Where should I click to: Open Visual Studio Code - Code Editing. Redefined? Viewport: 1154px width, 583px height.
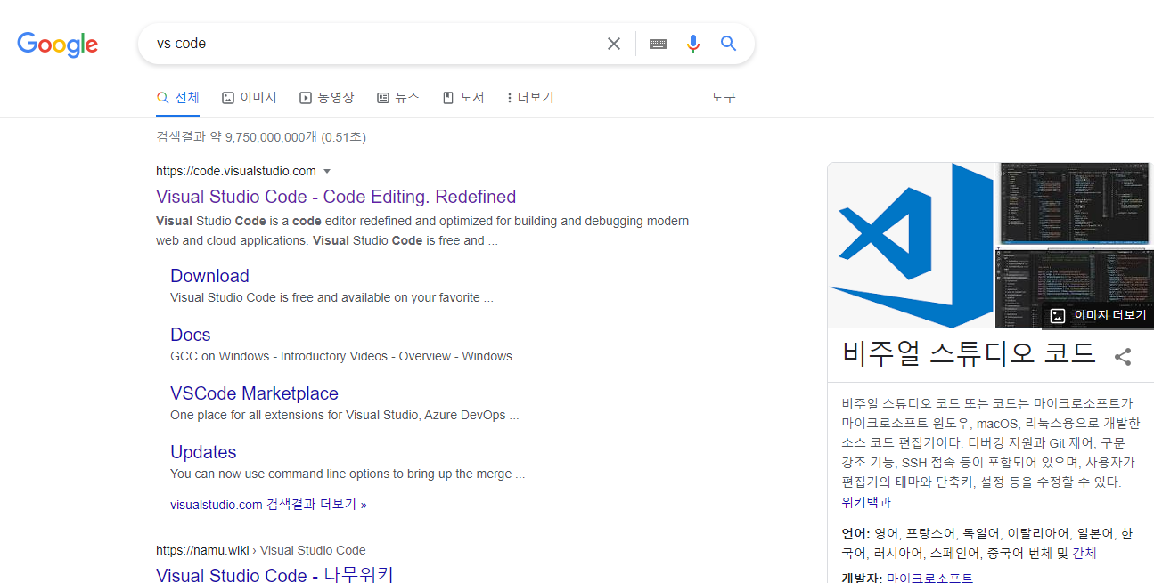[x=336, y=197]
